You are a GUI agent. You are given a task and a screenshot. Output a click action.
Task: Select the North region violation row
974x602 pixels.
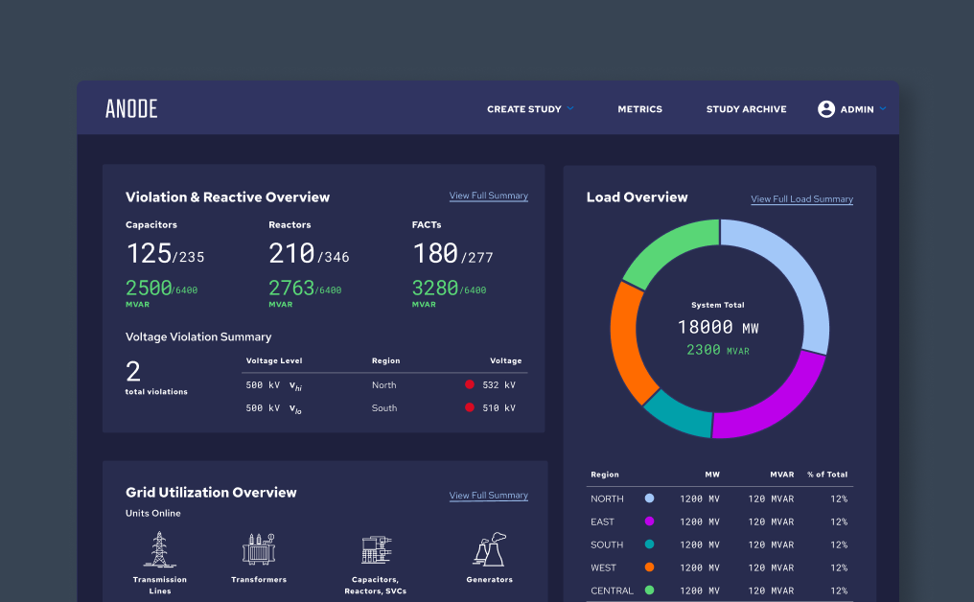click(x=384, y=385)
